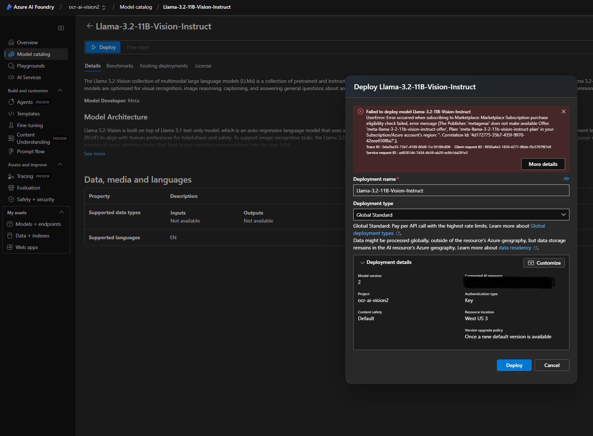Expand the model description with See more

tap(95, 154)
